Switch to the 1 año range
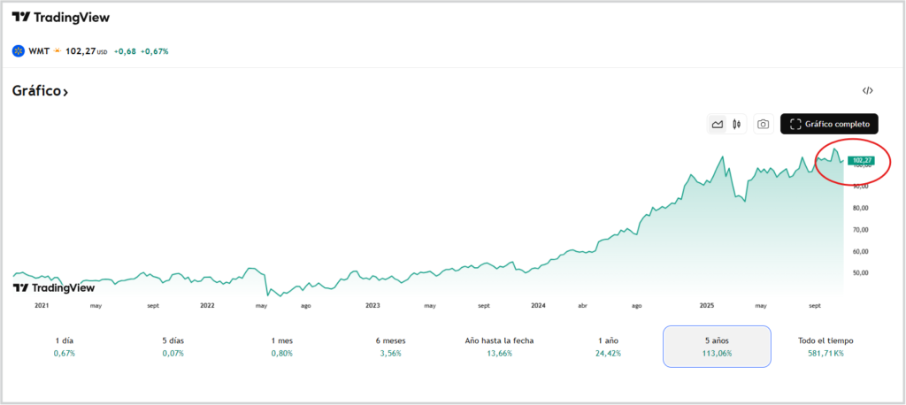The height and width of the screenshot is (405, 906). [608, 346]
